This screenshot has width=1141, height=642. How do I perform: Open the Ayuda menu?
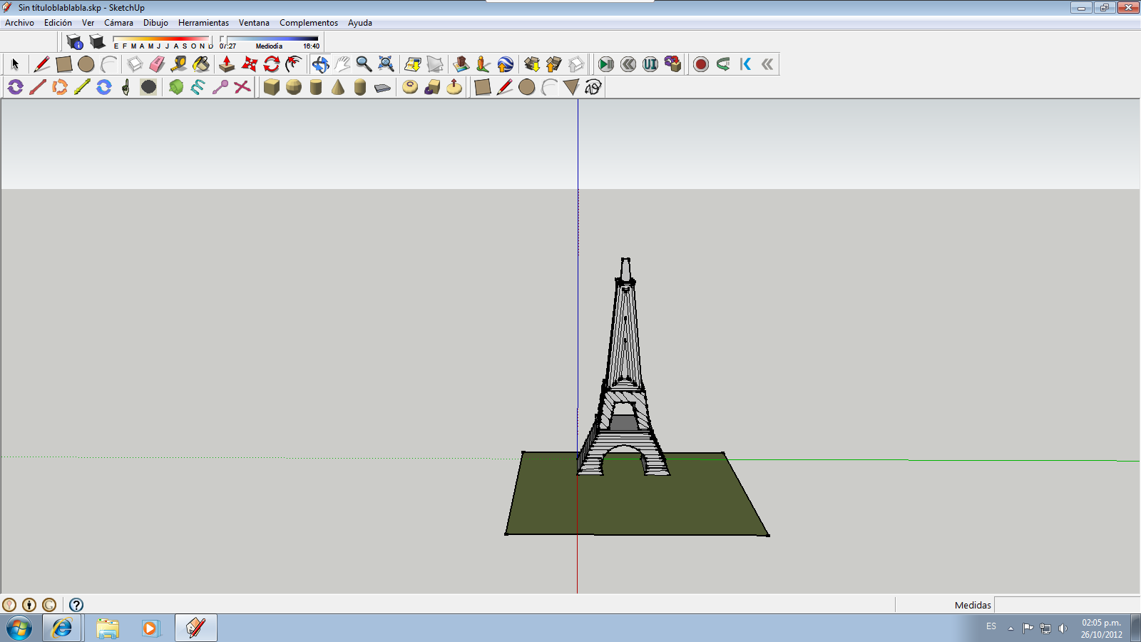click(360, 23)
